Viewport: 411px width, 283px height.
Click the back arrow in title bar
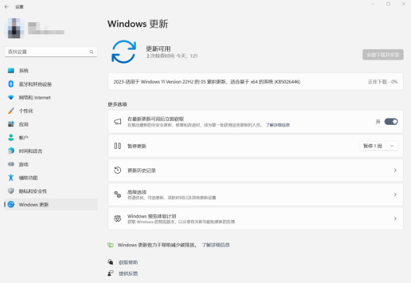pos(7,7)
